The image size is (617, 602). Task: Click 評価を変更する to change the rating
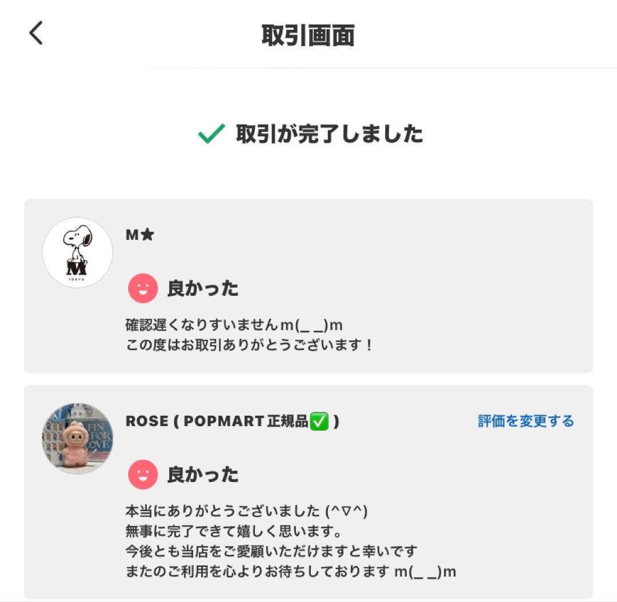click(x=526, y=422)
